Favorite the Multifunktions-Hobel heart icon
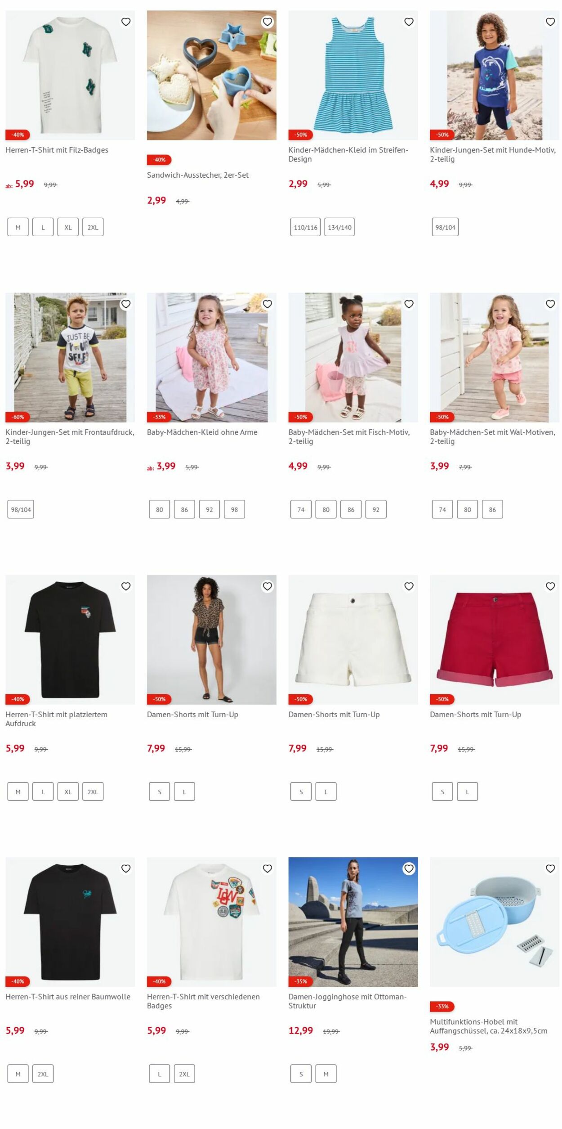This screenshot has height=1129, width=562. (x=550, y=868)
